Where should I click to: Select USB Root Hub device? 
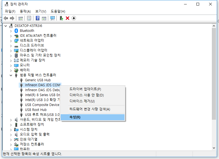tap(36, 110)
